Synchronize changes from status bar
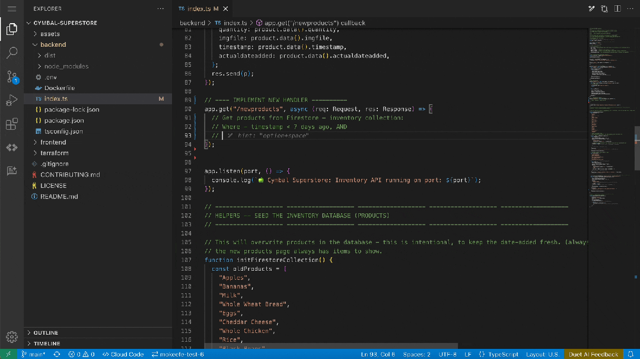 (57, 354)
